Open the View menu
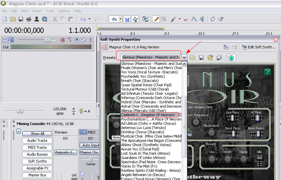 [24, 11]
